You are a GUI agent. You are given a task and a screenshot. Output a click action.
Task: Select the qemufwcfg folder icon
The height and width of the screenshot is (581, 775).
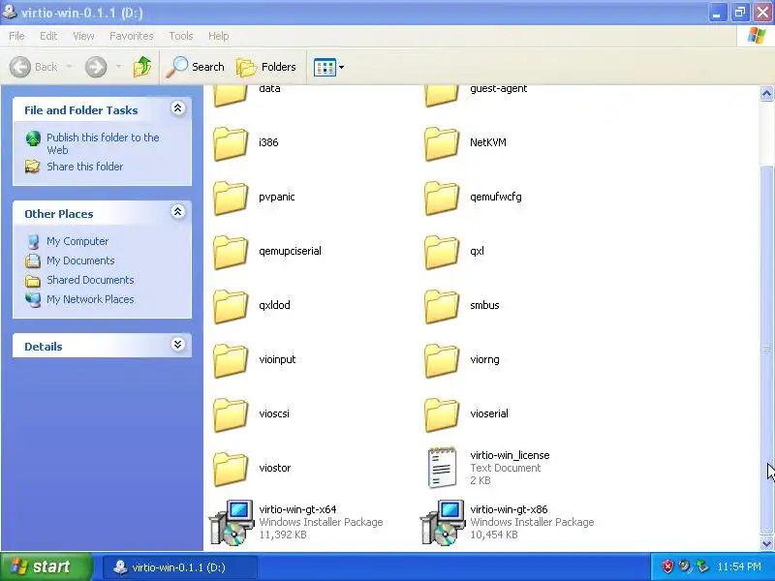click(x=442, y=198)
